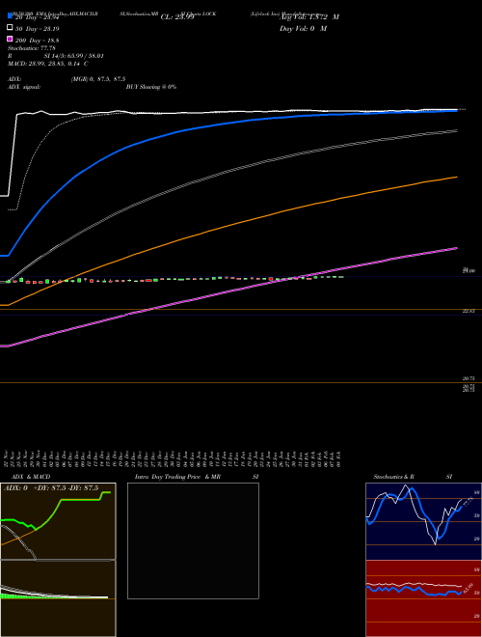The height and width of the screenshot is (637, 482).
Task: Click the rotated 77.78 label in Stochastics panel
Action: click(x=469, y=502)
